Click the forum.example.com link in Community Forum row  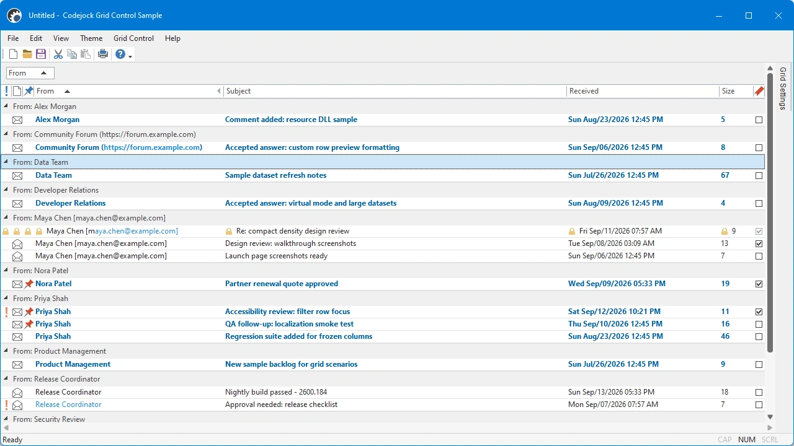[x=152, y=147]
